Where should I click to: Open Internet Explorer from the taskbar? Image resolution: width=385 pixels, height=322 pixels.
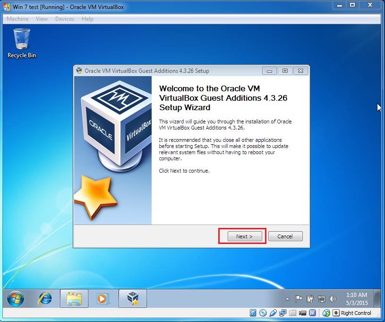pyautogui.click(x=43, y=298)
